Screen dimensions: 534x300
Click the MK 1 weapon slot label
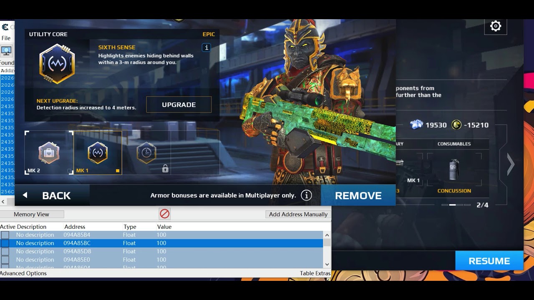(x=413, y=180)
